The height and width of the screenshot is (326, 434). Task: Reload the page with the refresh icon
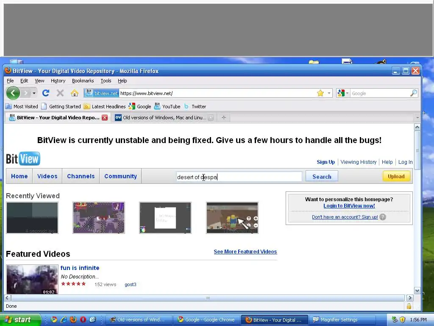pyautogui.click(x=46, y=93)
